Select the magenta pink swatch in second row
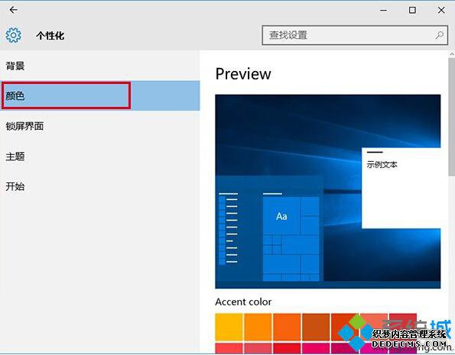The image size is (455, 355). click(x=316, y=348)
